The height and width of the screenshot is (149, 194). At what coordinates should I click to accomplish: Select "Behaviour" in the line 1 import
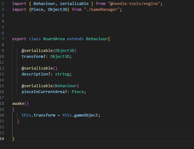pos(44,4)
